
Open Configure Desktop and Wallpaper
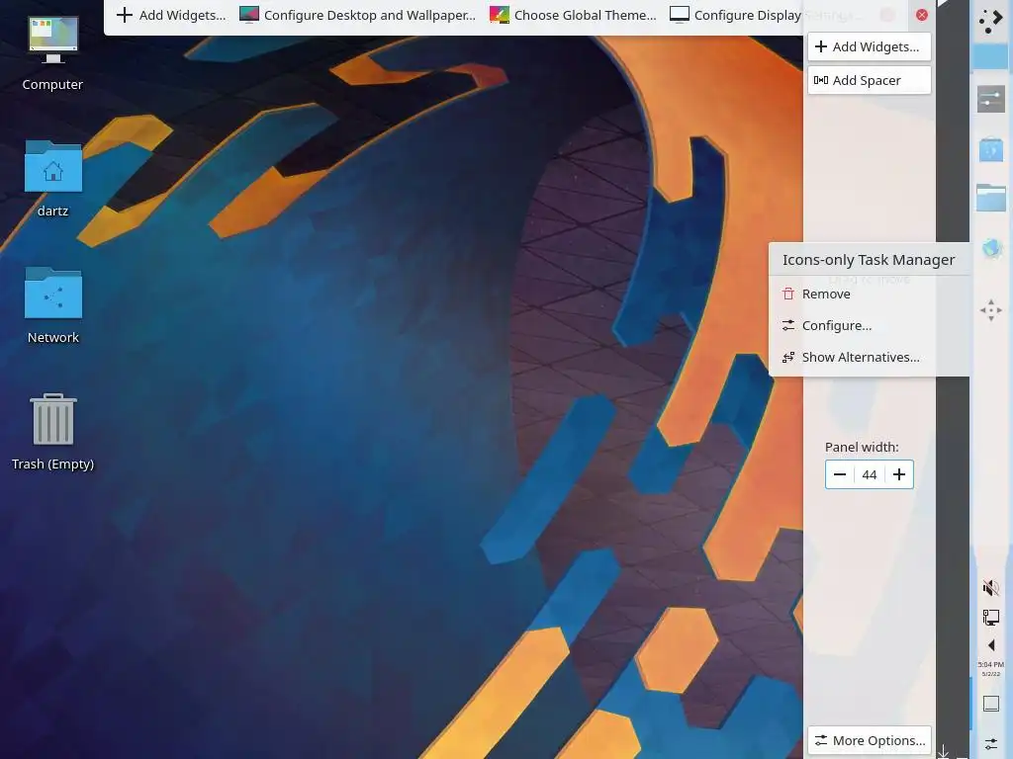pos(357,15)
